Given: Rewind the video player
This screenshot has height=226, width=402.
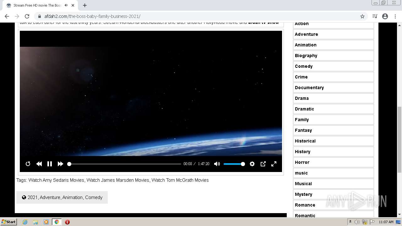Looking at the screenshot, I should coord(39,164).
